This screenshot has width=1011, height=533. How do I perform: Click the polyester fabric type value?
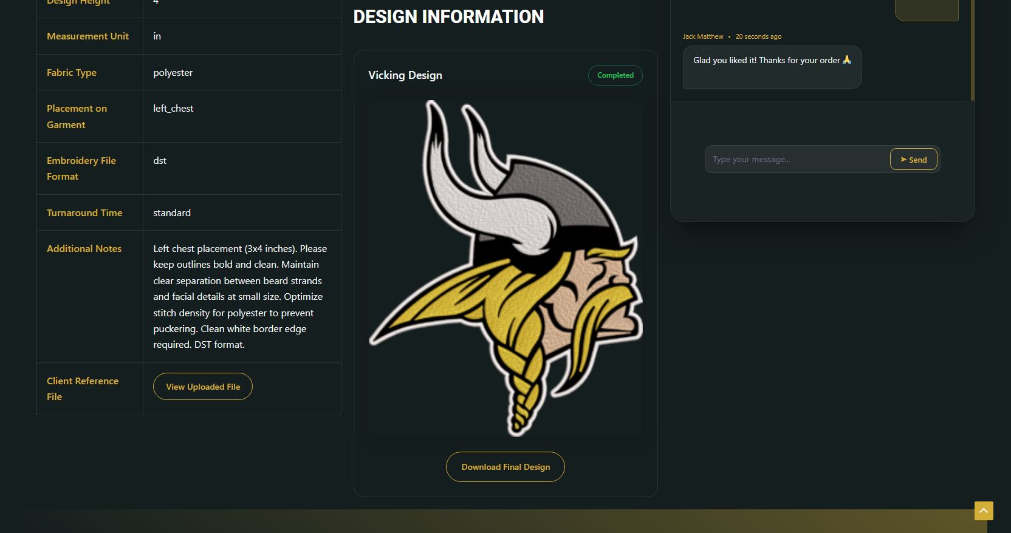coord(173,72)
